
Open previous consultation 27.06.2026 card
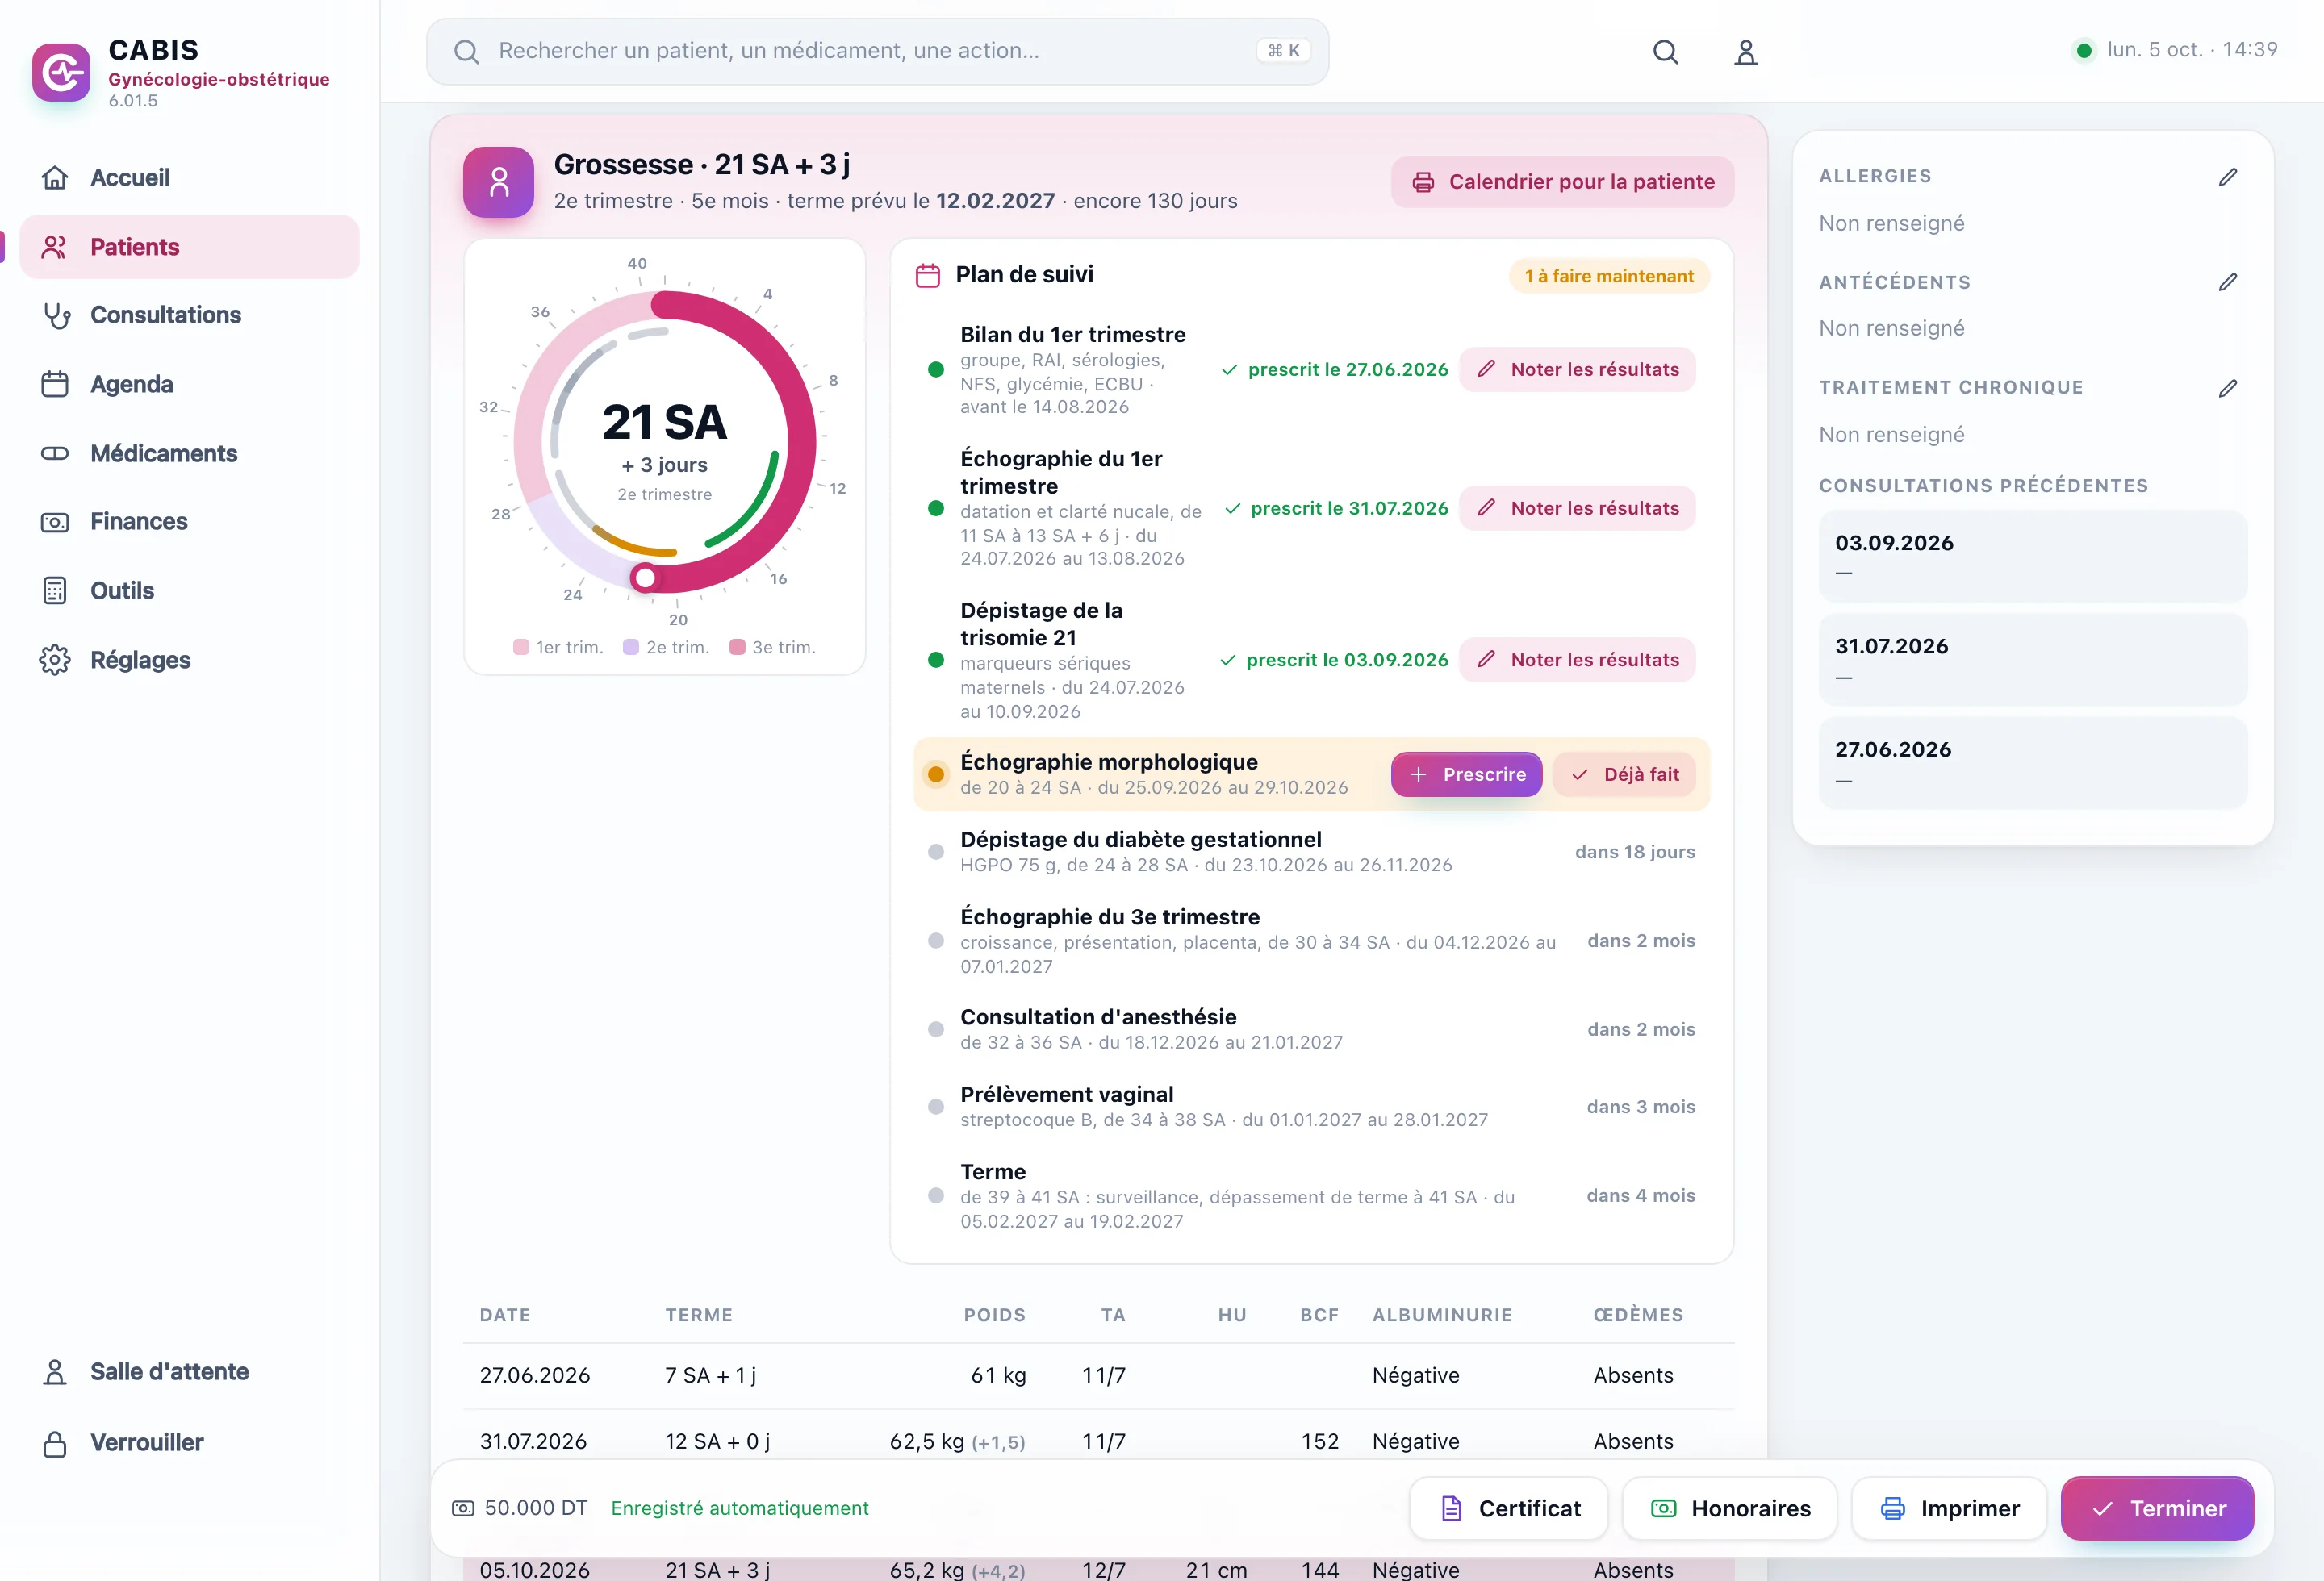(x=2032, y=762)
